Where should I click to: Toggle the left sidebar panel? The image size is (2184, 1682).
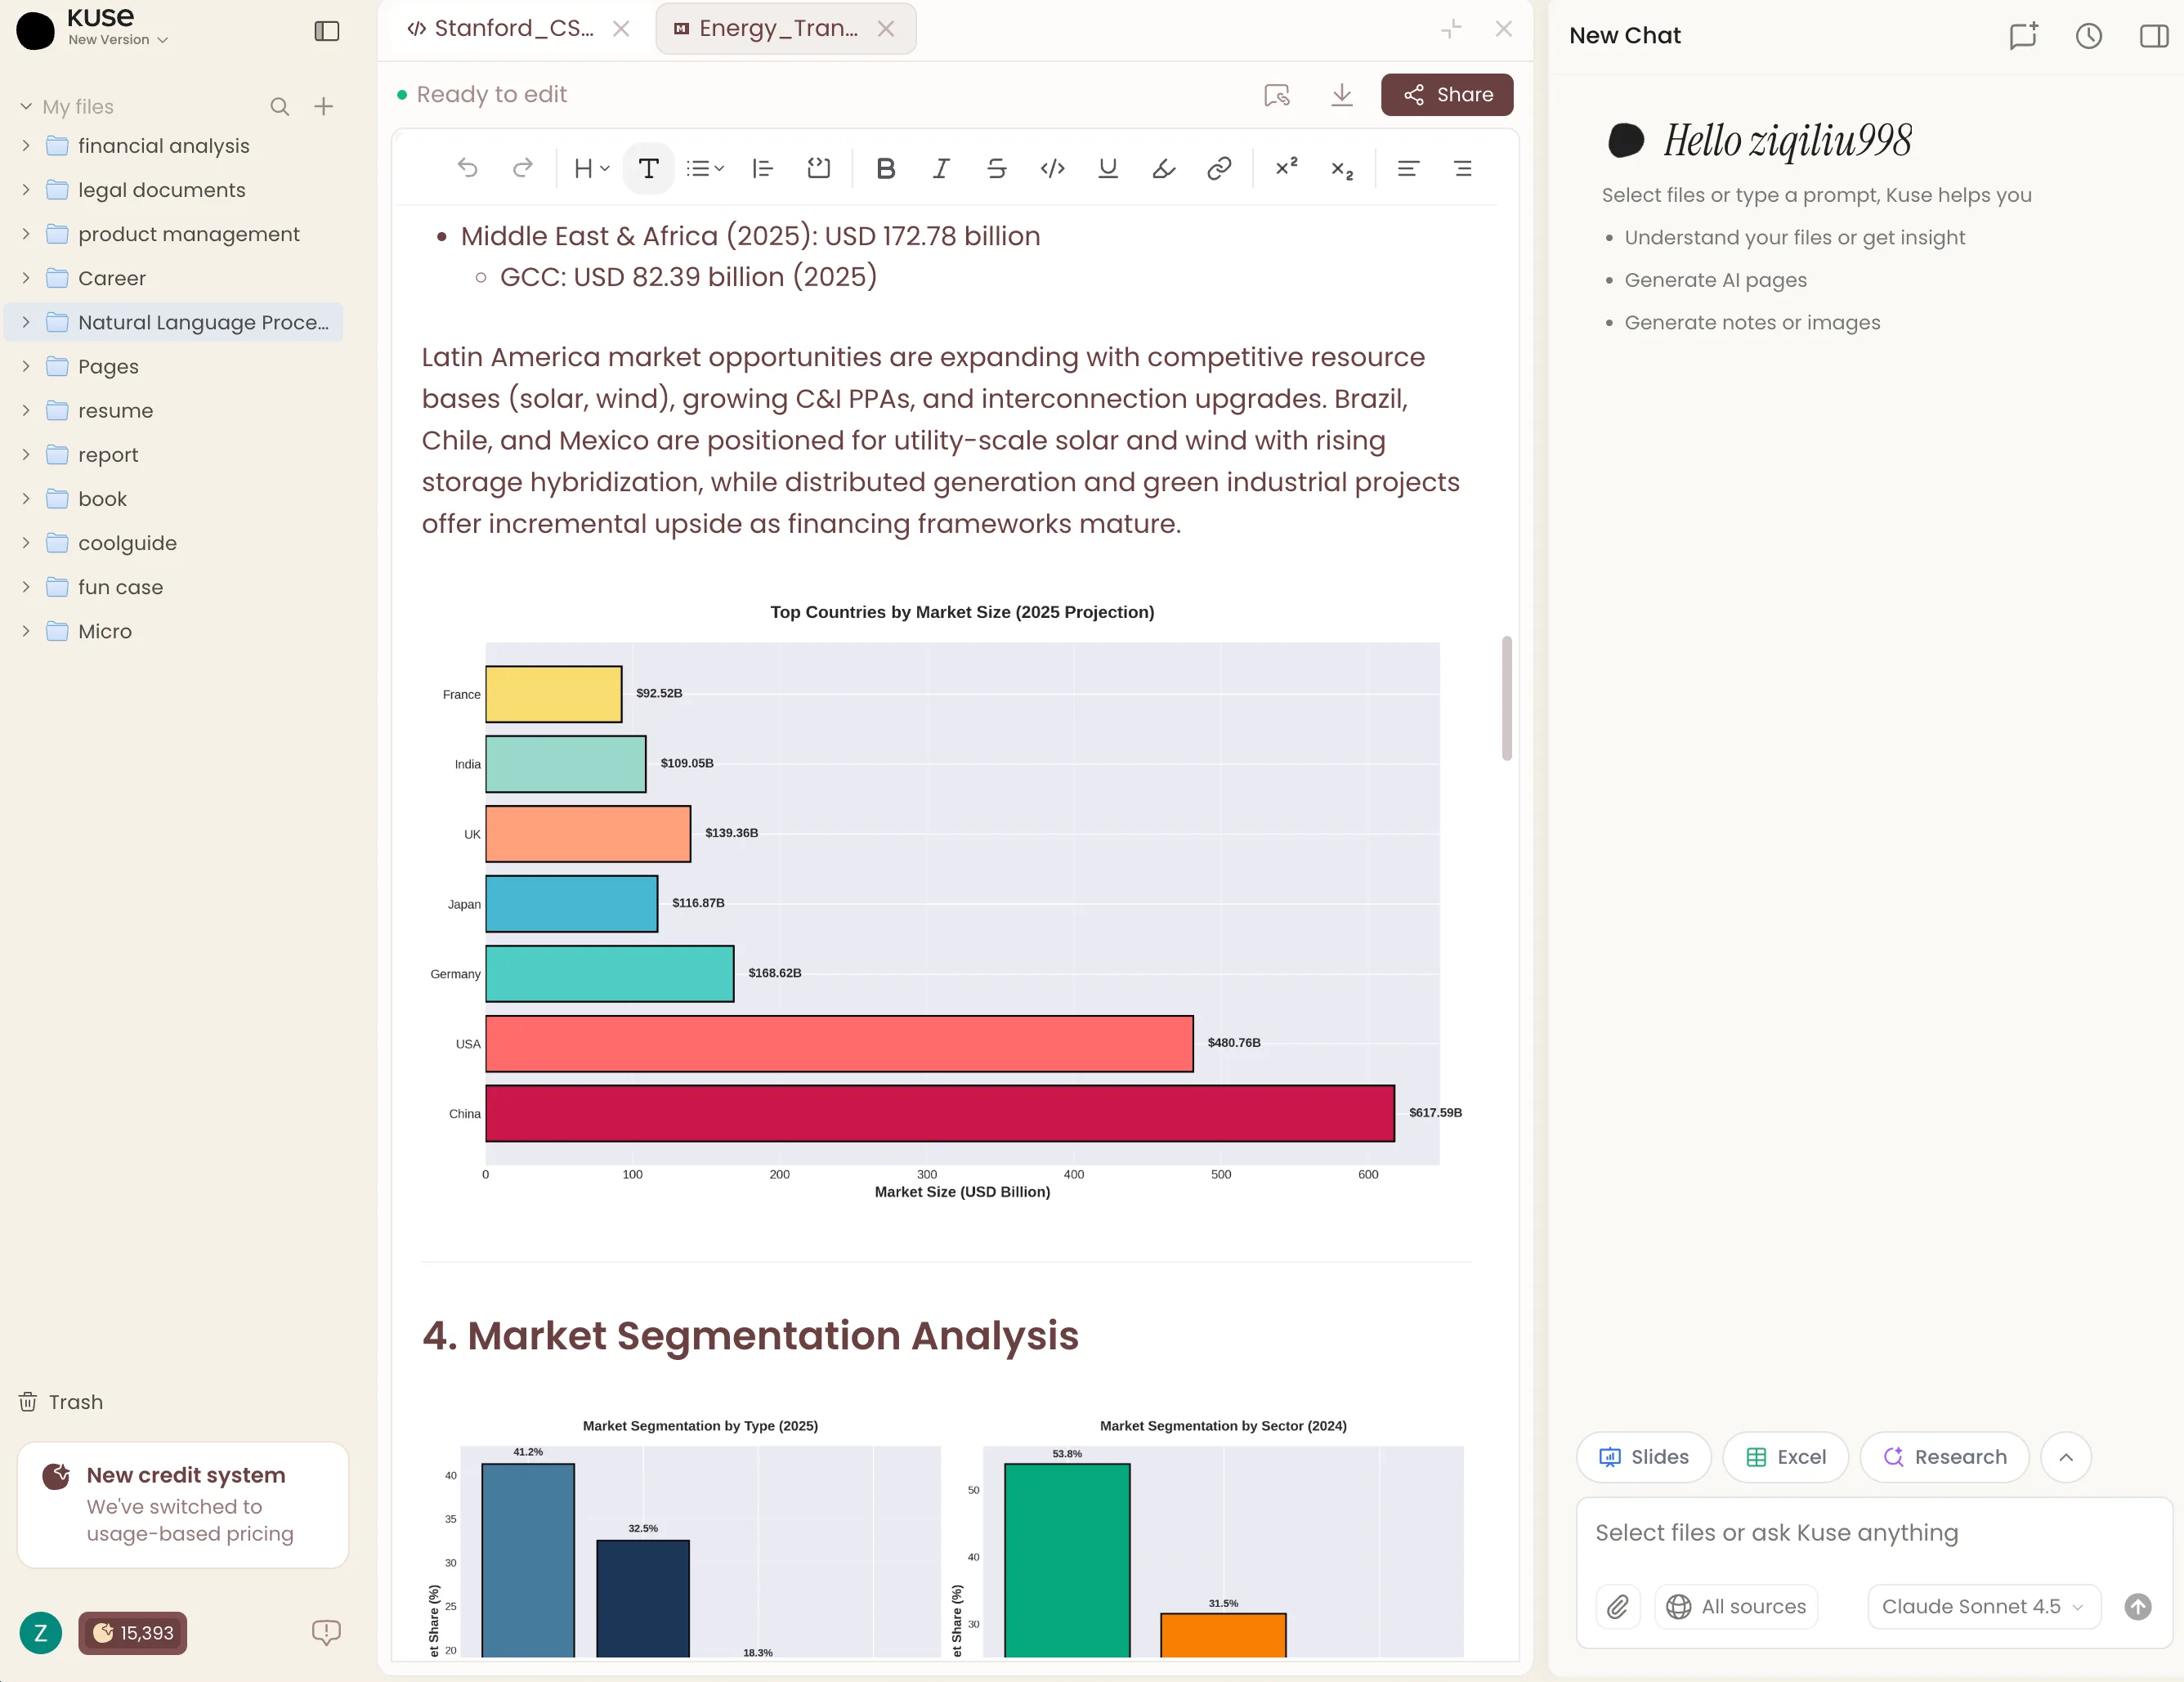327,31
